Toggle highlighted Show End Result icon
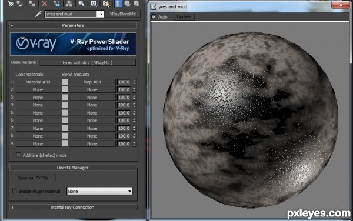The width and height of the screenshot is (353, 221). point(118,4)
